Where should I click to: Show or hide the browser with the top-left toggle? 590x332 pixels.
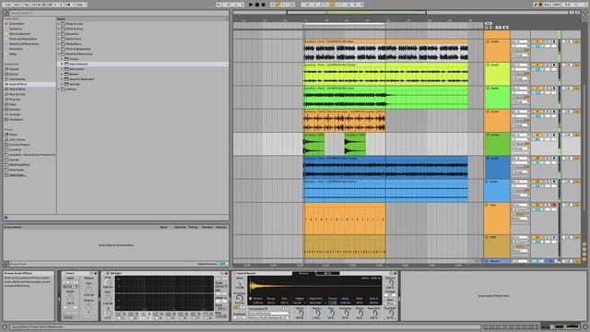click(5, 12)
